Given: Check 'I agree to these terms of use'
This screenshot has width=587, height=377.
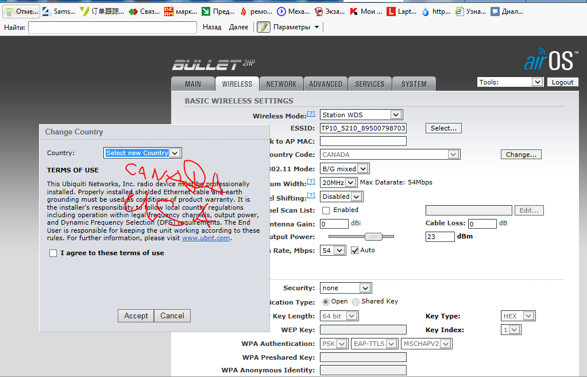Looking at the screenshot, I should tap(53, 253).
